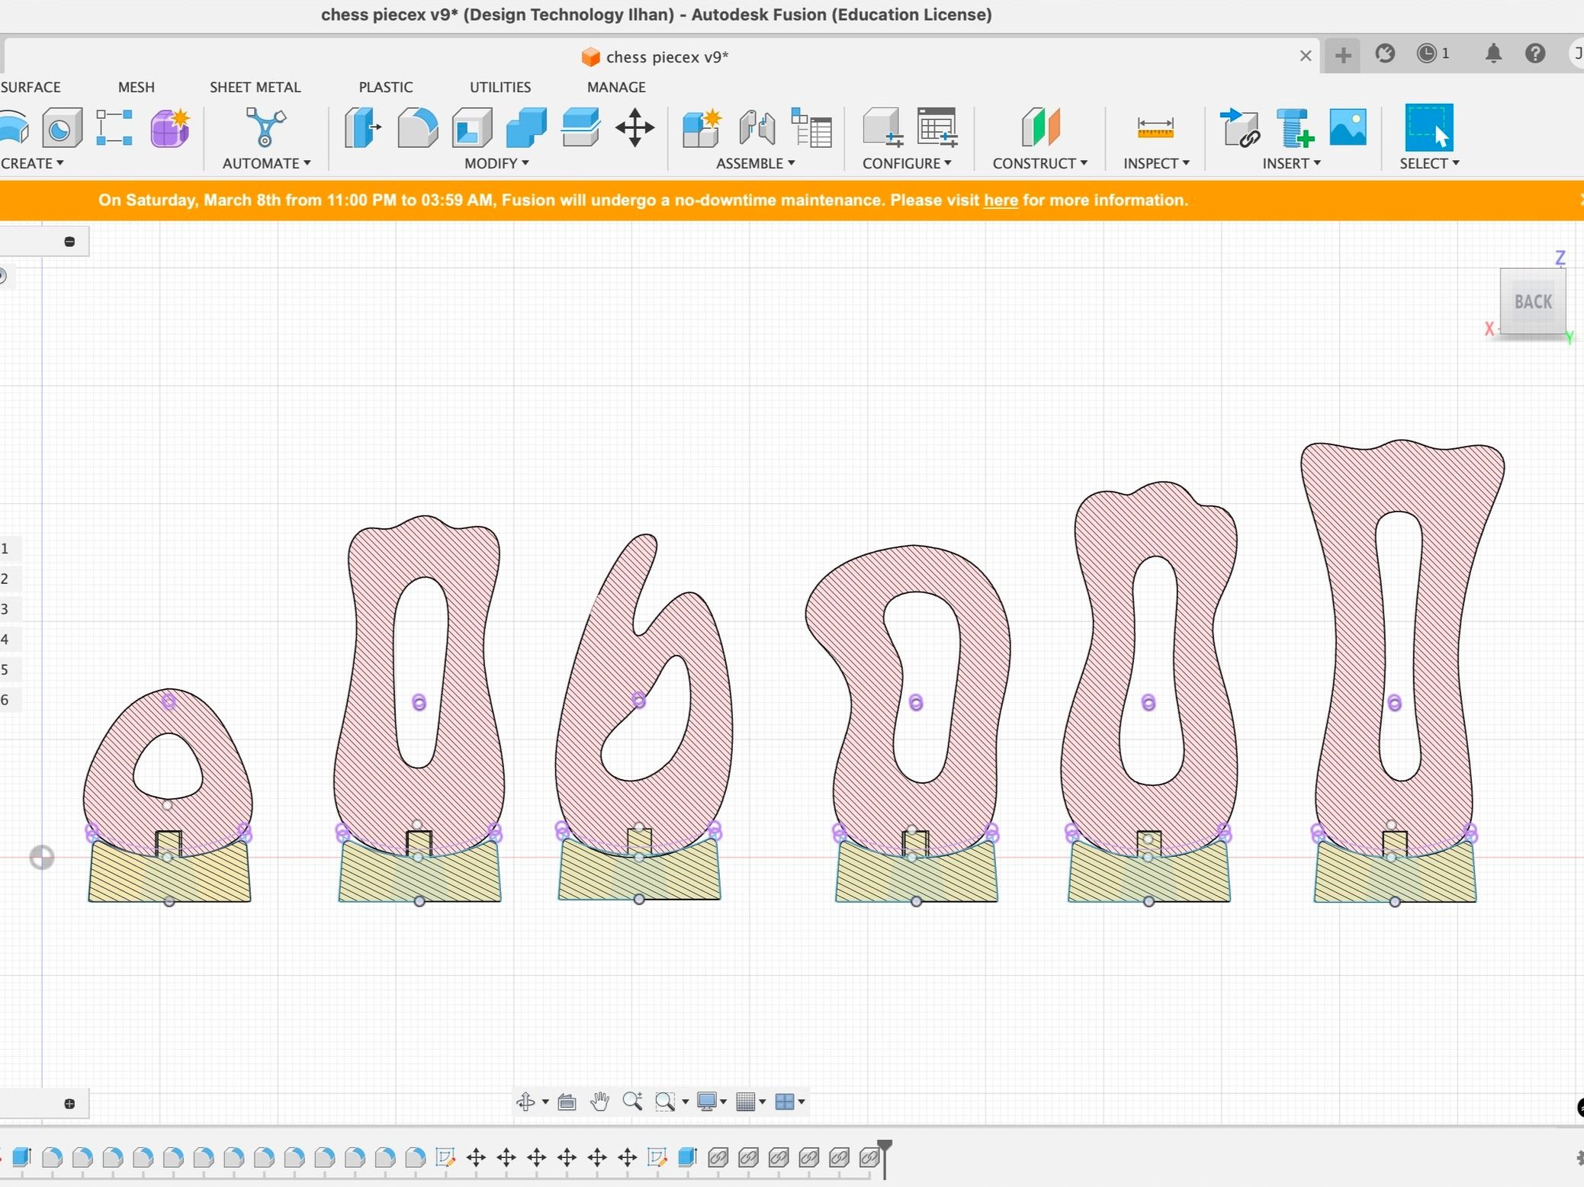Close the chess piecex v9 document tab
This screenshot has width=1584, height=1187.
(1306, 56)
